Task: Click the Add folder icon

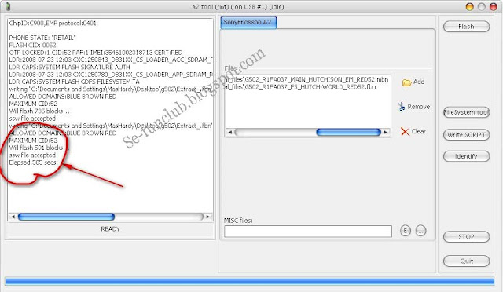Action: tap(407, 82)
